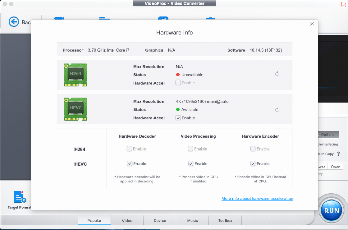Open the shopping cart icon in title bar

(x=343, y=4)
